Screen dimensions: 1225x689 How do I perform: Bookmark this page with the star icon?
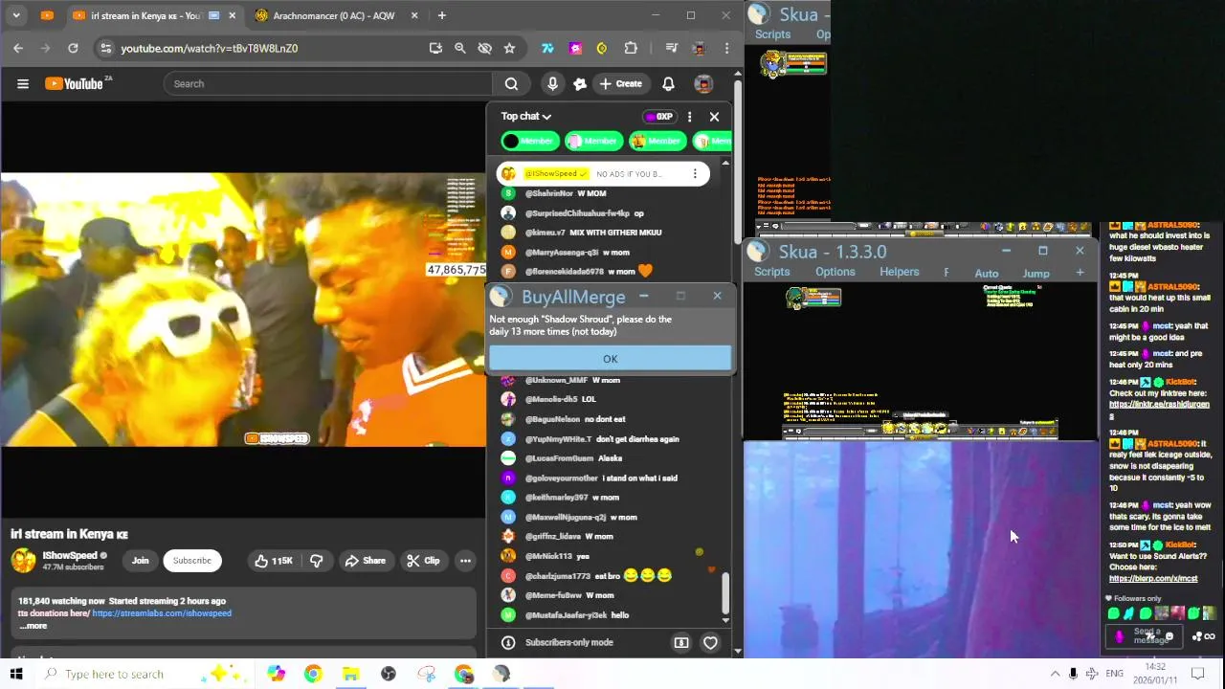[x=509, y=48]
